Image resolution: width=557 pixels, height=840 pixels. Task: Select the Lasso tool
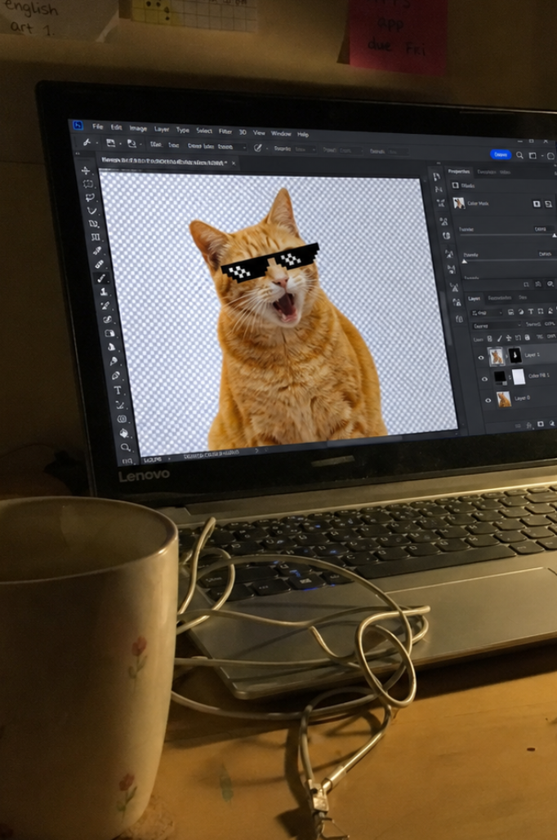click(x=90, y=198)
